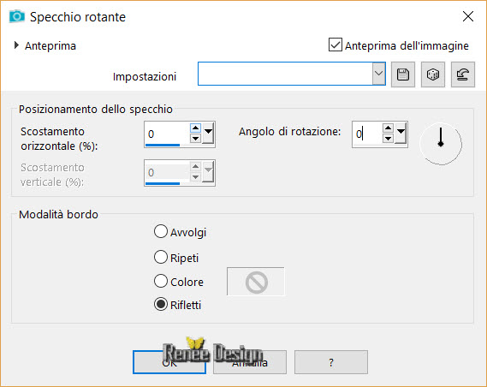Screen dimensions: 487x387
Task: Click the question mark help button
Action: [x=331, y=362]
